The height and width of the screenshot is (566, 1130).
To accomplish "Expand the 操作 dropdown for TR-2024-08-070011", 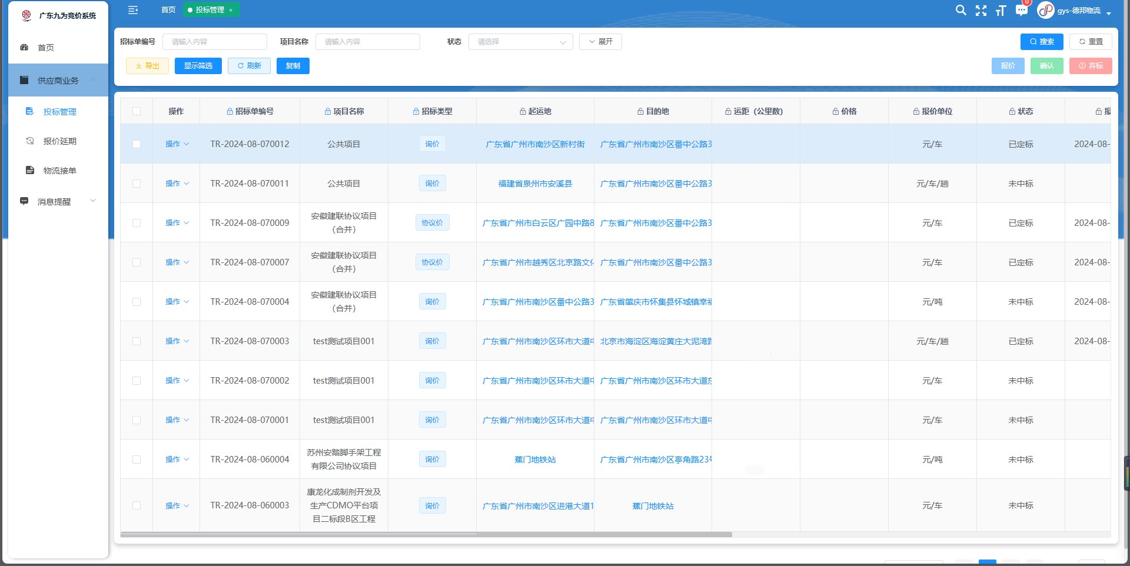I will click(x=177, y=184).
